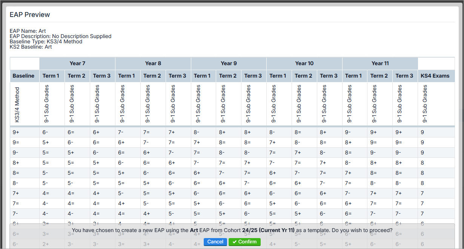Click the KS4 Exams column header
Image resolution: width=464 pixels, height=249 pixels.
435,76
